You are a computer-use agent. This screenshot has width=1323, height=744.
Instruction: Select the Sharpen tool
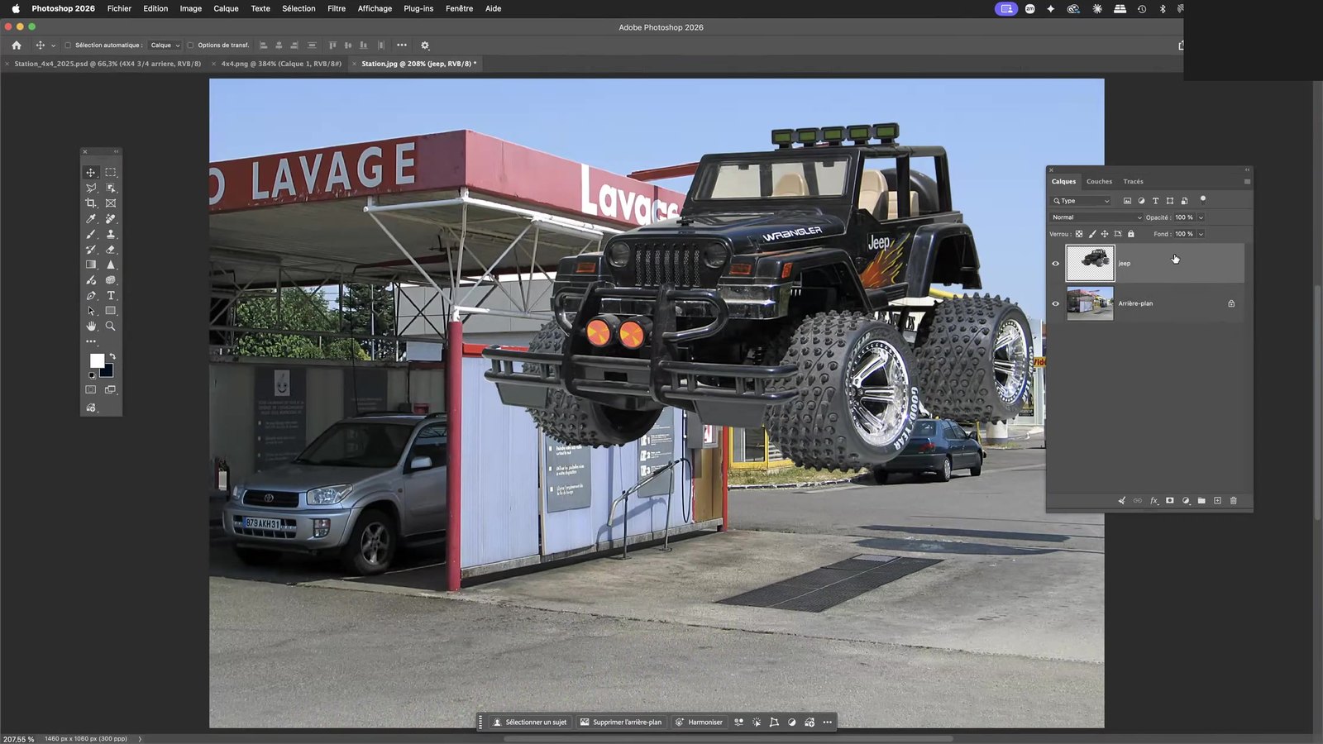coord(110,265)
